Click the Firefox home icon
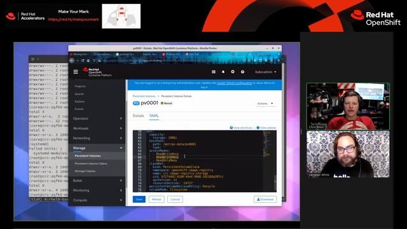 tap(88, 60)
